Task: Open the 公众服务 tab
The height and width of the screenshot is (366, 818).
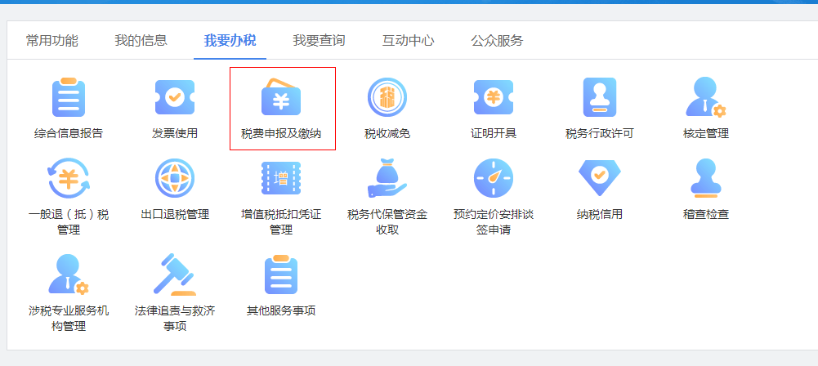Action: [x=497, y=40]
